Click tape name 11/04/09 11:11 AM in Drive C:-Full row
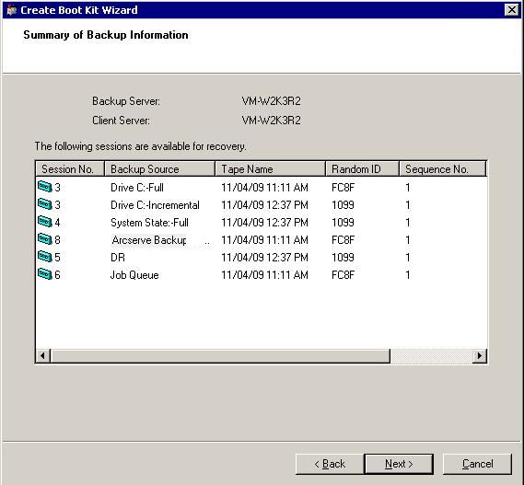 click(264, 188)
